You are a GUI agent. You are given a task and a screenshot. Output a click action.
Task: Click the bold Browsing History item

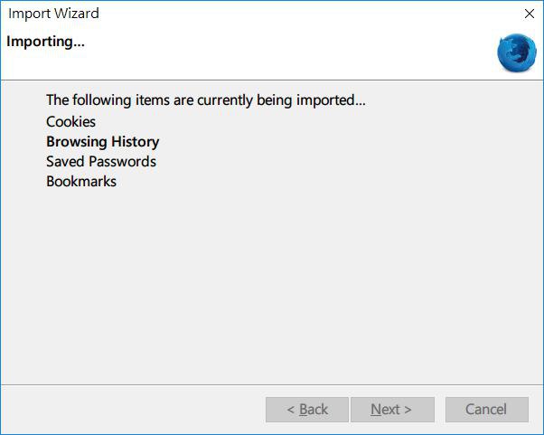pos(102,142)
